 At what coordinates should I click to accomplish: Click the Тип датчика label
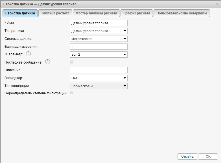[x=15, y=31]
